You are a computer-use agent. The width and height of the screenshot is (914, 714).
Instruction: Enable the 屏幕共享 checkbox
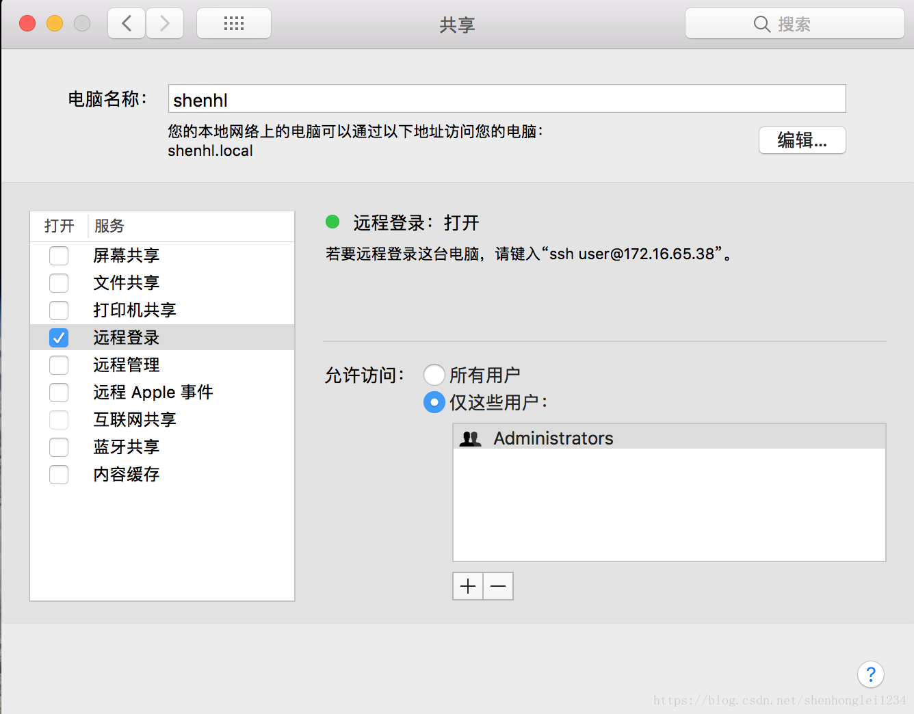59,256
